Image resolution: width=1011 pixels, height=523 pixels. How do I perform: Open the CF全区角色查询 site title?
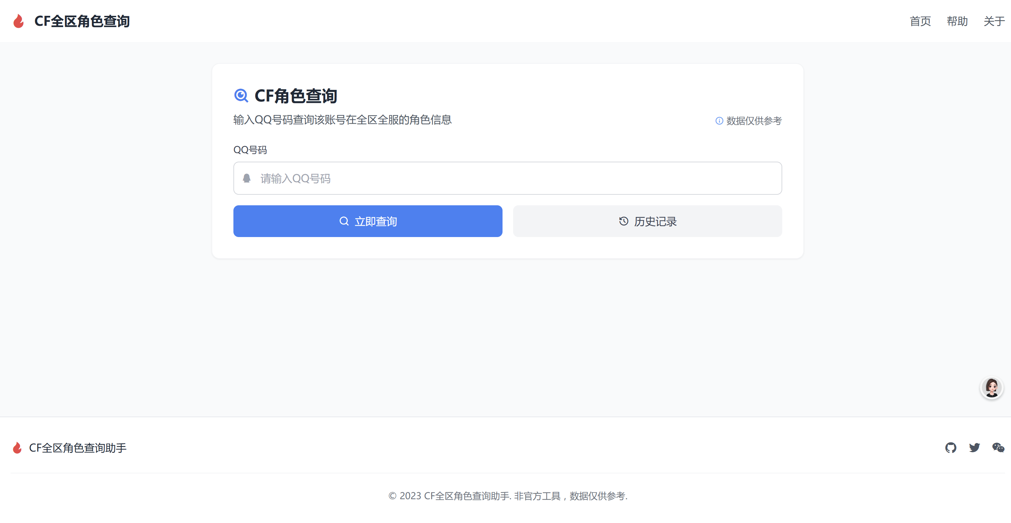click(x=82, y=21)
